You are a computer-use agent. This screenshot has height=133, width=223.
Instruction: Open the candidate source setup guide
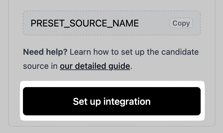click(x=95, y=66)
